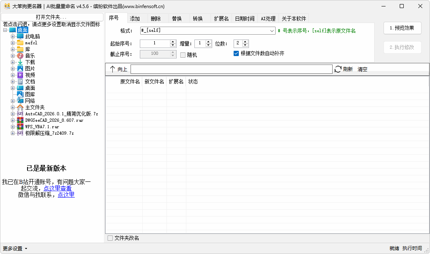430x254 pixels.
Task: Switch to the 删除 tab
Action: pyautogui.click(x=156, y=18)
